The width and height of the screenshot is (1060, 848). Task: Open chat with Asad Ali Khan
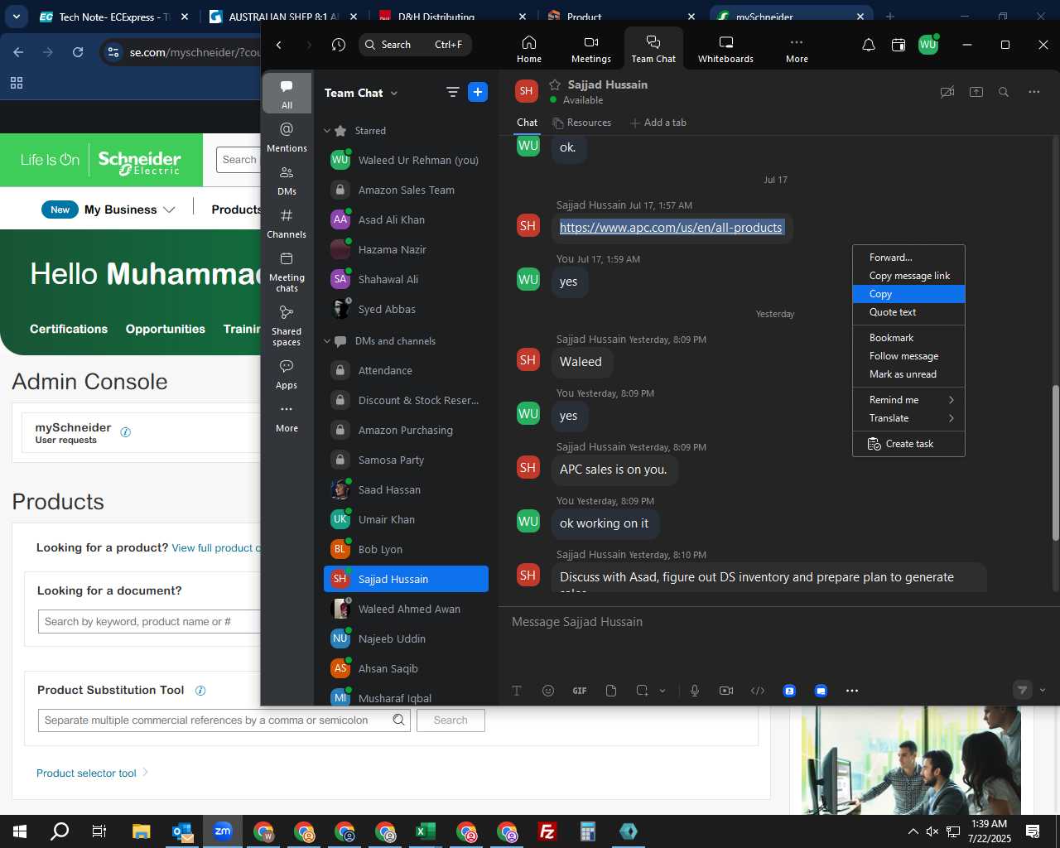[x=406, y=219]
